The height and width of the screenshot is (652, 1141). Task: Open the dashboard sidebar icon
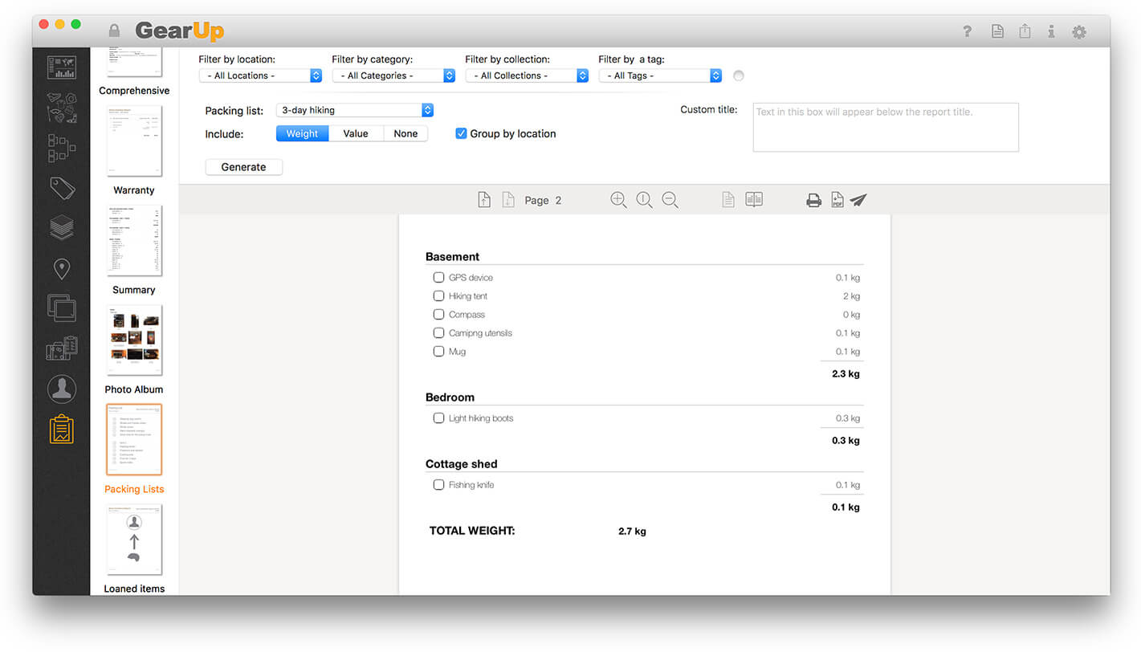pyautogui.click(x=62, y=67)
